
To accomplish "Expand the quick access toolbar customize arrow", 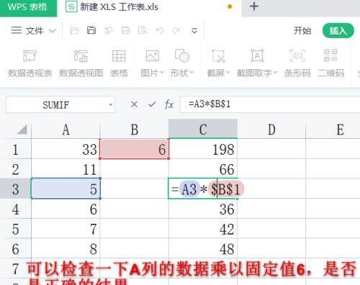I will pos(194,31).
